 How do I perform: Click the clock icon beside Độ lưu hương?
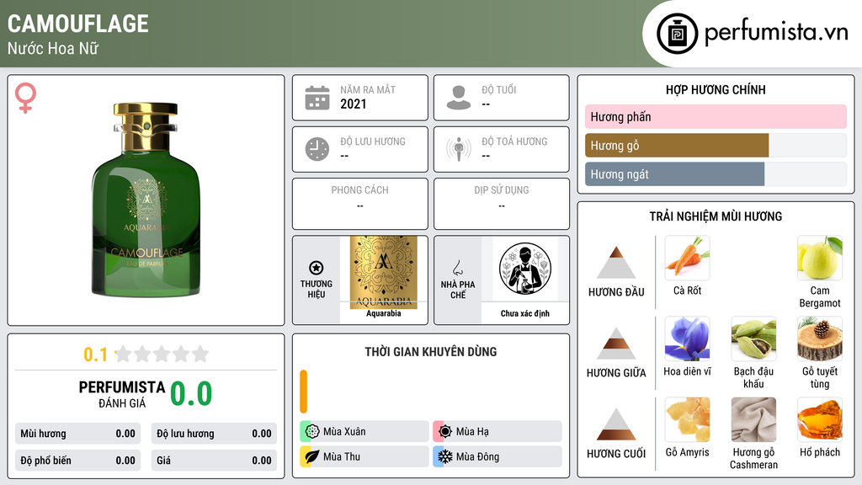(x=317, y=149)
